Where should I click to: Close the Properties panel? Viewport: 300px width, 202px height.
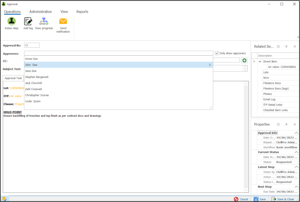[295, 124]
